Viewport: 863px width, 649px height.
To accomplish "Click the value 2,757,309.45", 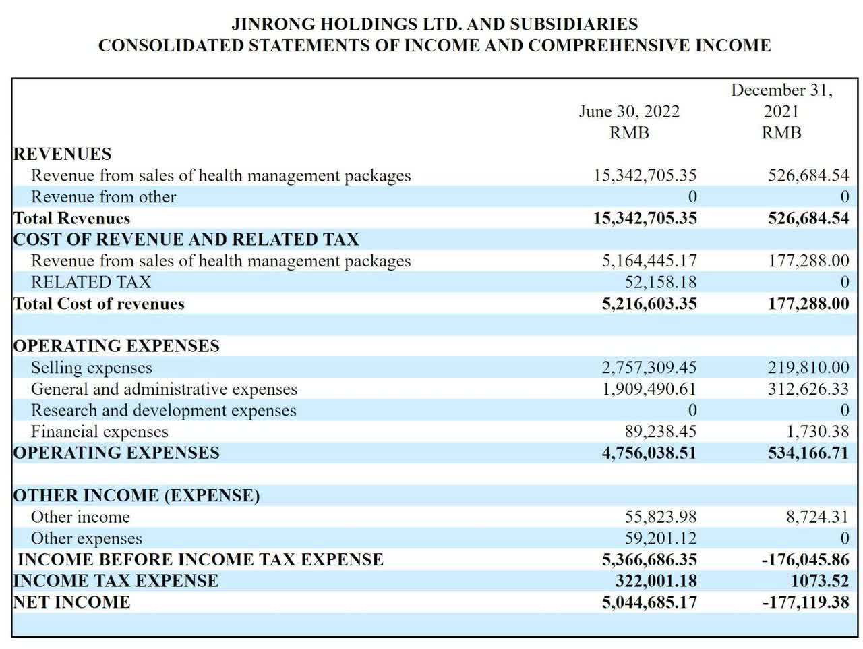I will 649,368.
